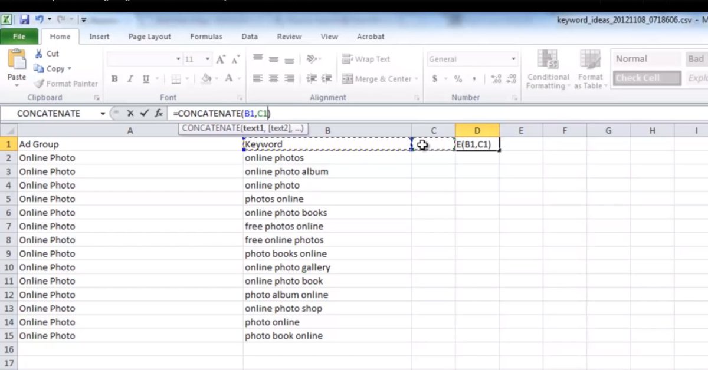Screen dimensions: 708x370
Task: Cancel formula entry with the X icon
Action: (x=130, y=113)
